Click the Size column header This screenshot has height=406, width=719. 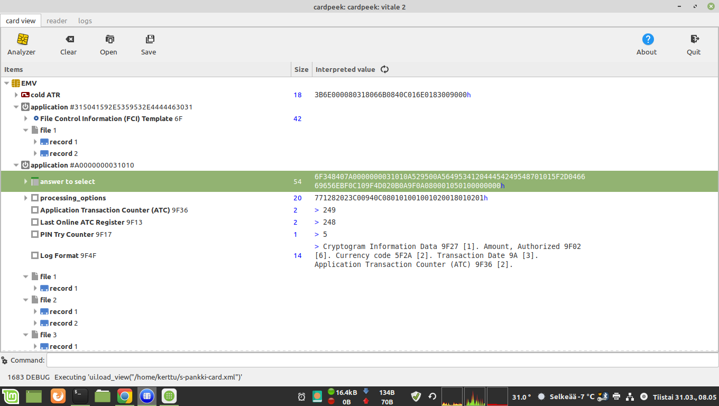[301, 69]
